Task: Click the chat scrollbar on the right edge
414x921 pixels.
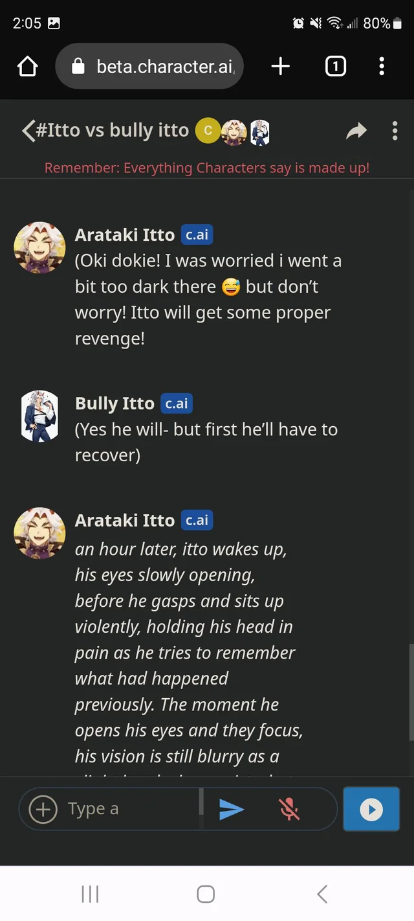Action: [411, 692]
